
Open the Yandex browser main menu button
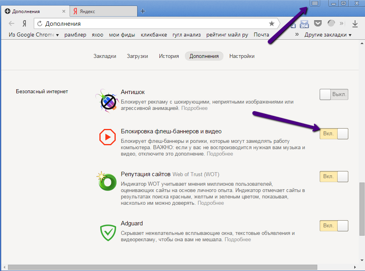pos(315,3)
